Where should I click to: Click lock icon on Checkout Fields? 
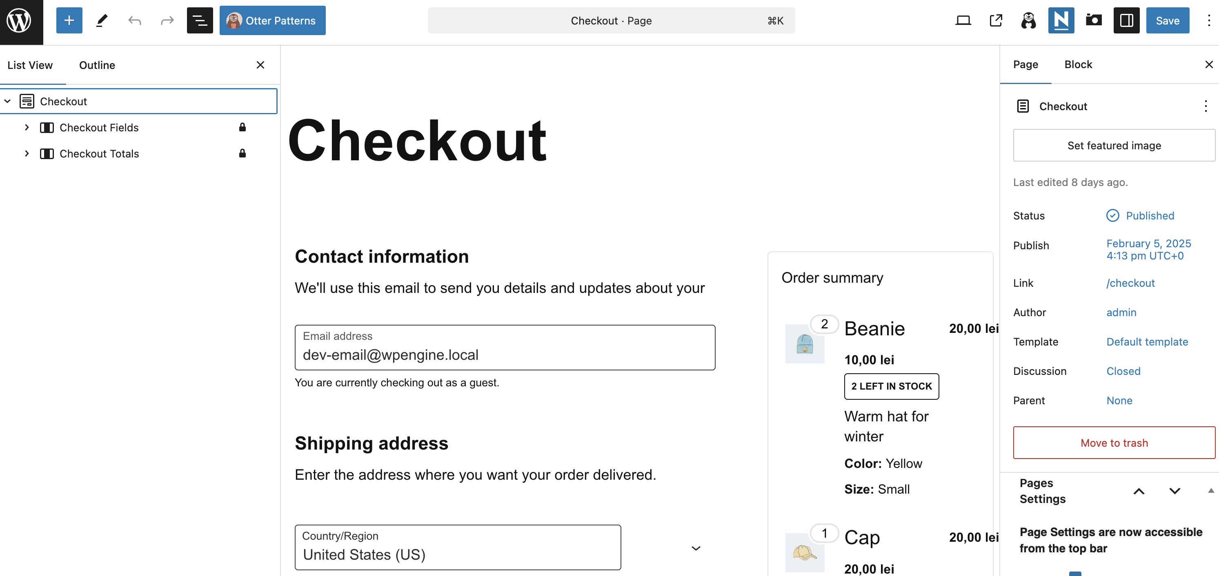pos(242,127)
